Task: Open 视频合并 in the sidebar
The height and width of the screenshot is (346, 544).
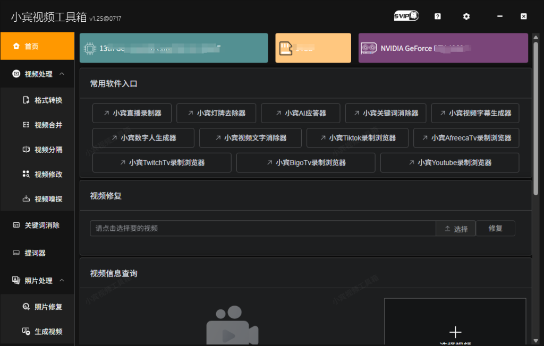Action: [37, 125]
